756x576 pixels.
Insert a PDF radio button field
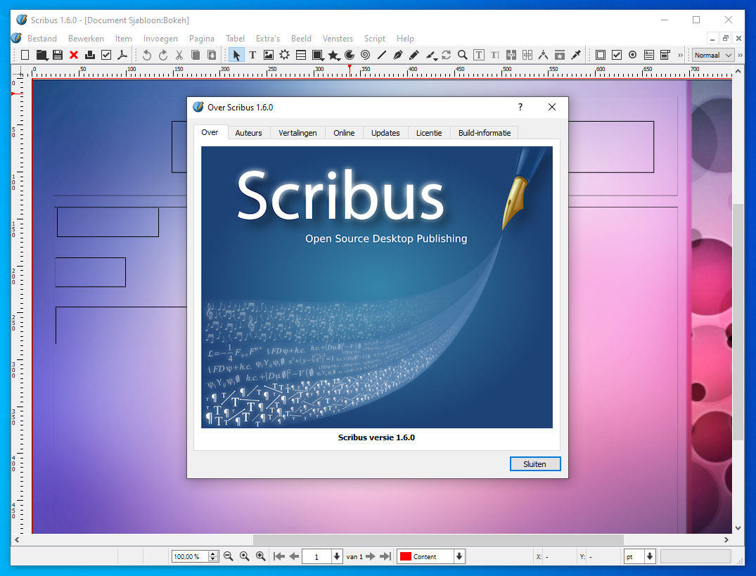[x=633, y=55]
